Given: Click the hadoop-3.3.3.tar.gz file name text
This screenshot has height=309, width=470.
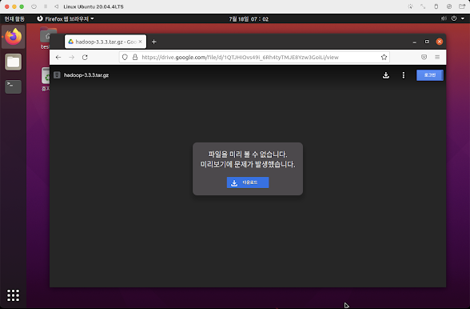Looking at the screenshot, I should (x=86, y=75).
